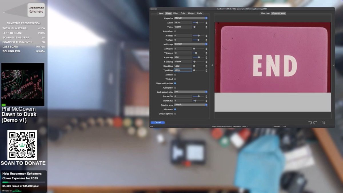Show the Overview preview tab
343x193 pixels.
[265, 13]
